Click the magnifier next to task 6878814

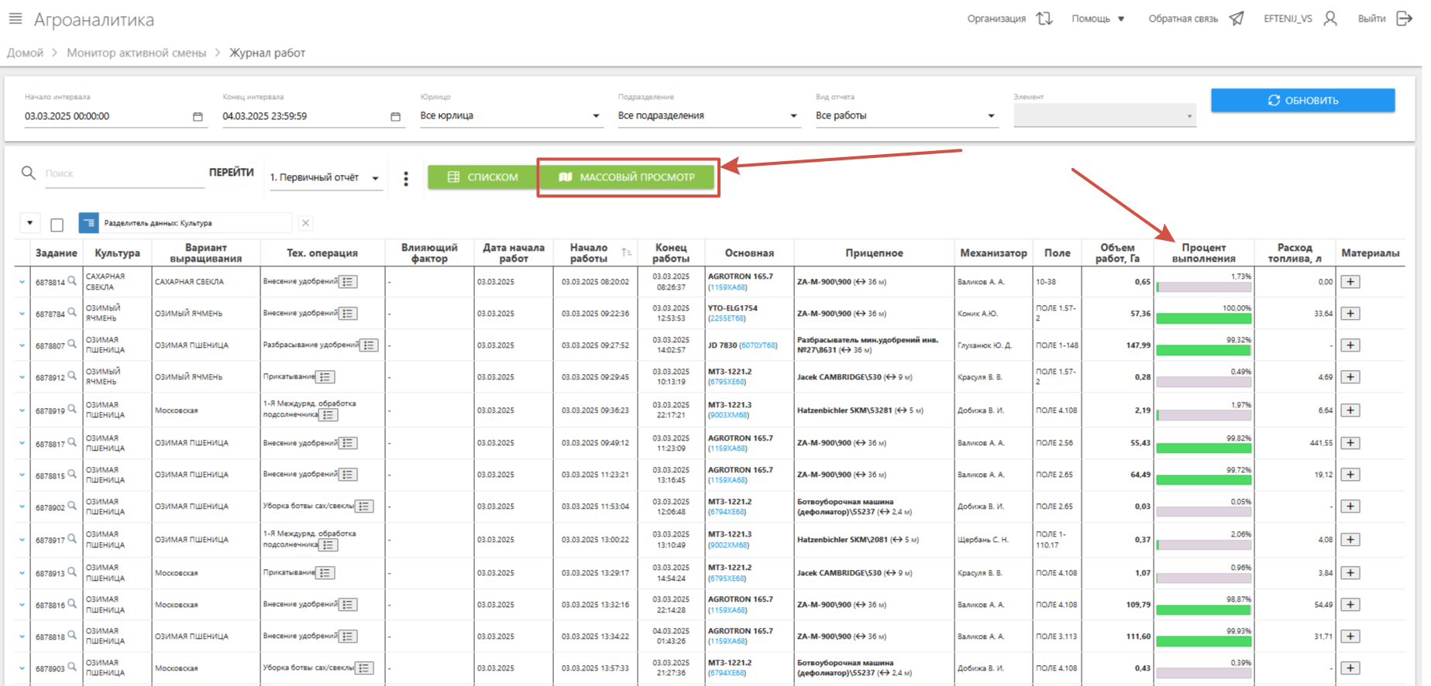pos(72,281)
